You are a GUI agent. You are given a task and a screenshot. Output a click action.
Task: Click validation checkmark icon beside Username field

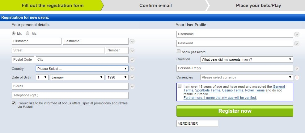click(297, 34)
